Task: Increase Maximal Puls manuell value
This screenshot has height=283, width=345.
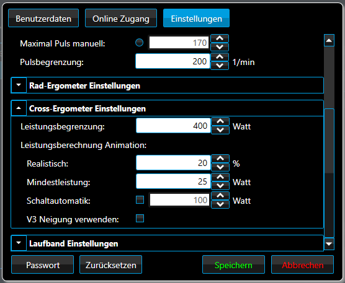Action: tap(220, 38)
